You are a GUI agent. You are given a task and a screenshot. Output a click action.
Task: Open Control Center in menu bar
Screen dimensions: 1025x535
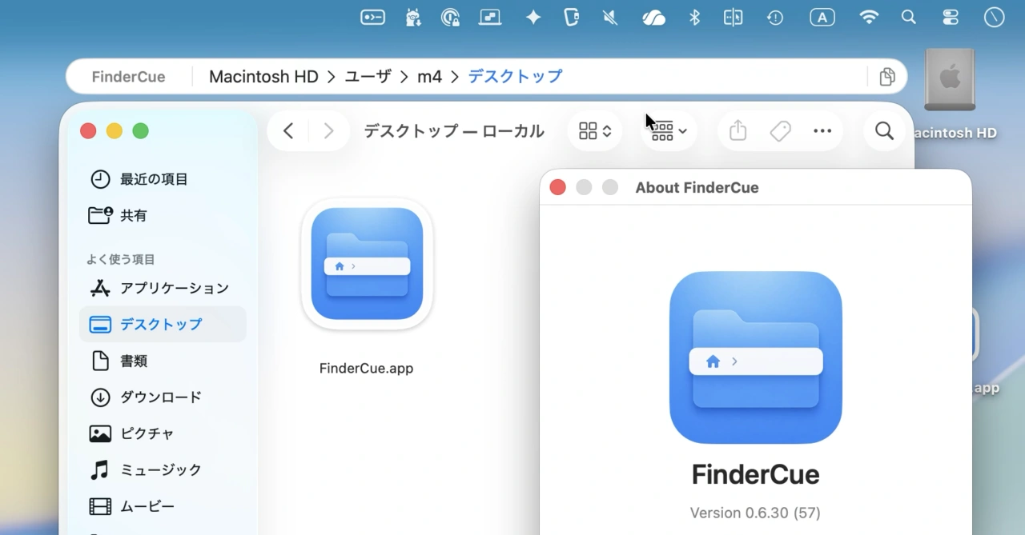pos(951,18)
